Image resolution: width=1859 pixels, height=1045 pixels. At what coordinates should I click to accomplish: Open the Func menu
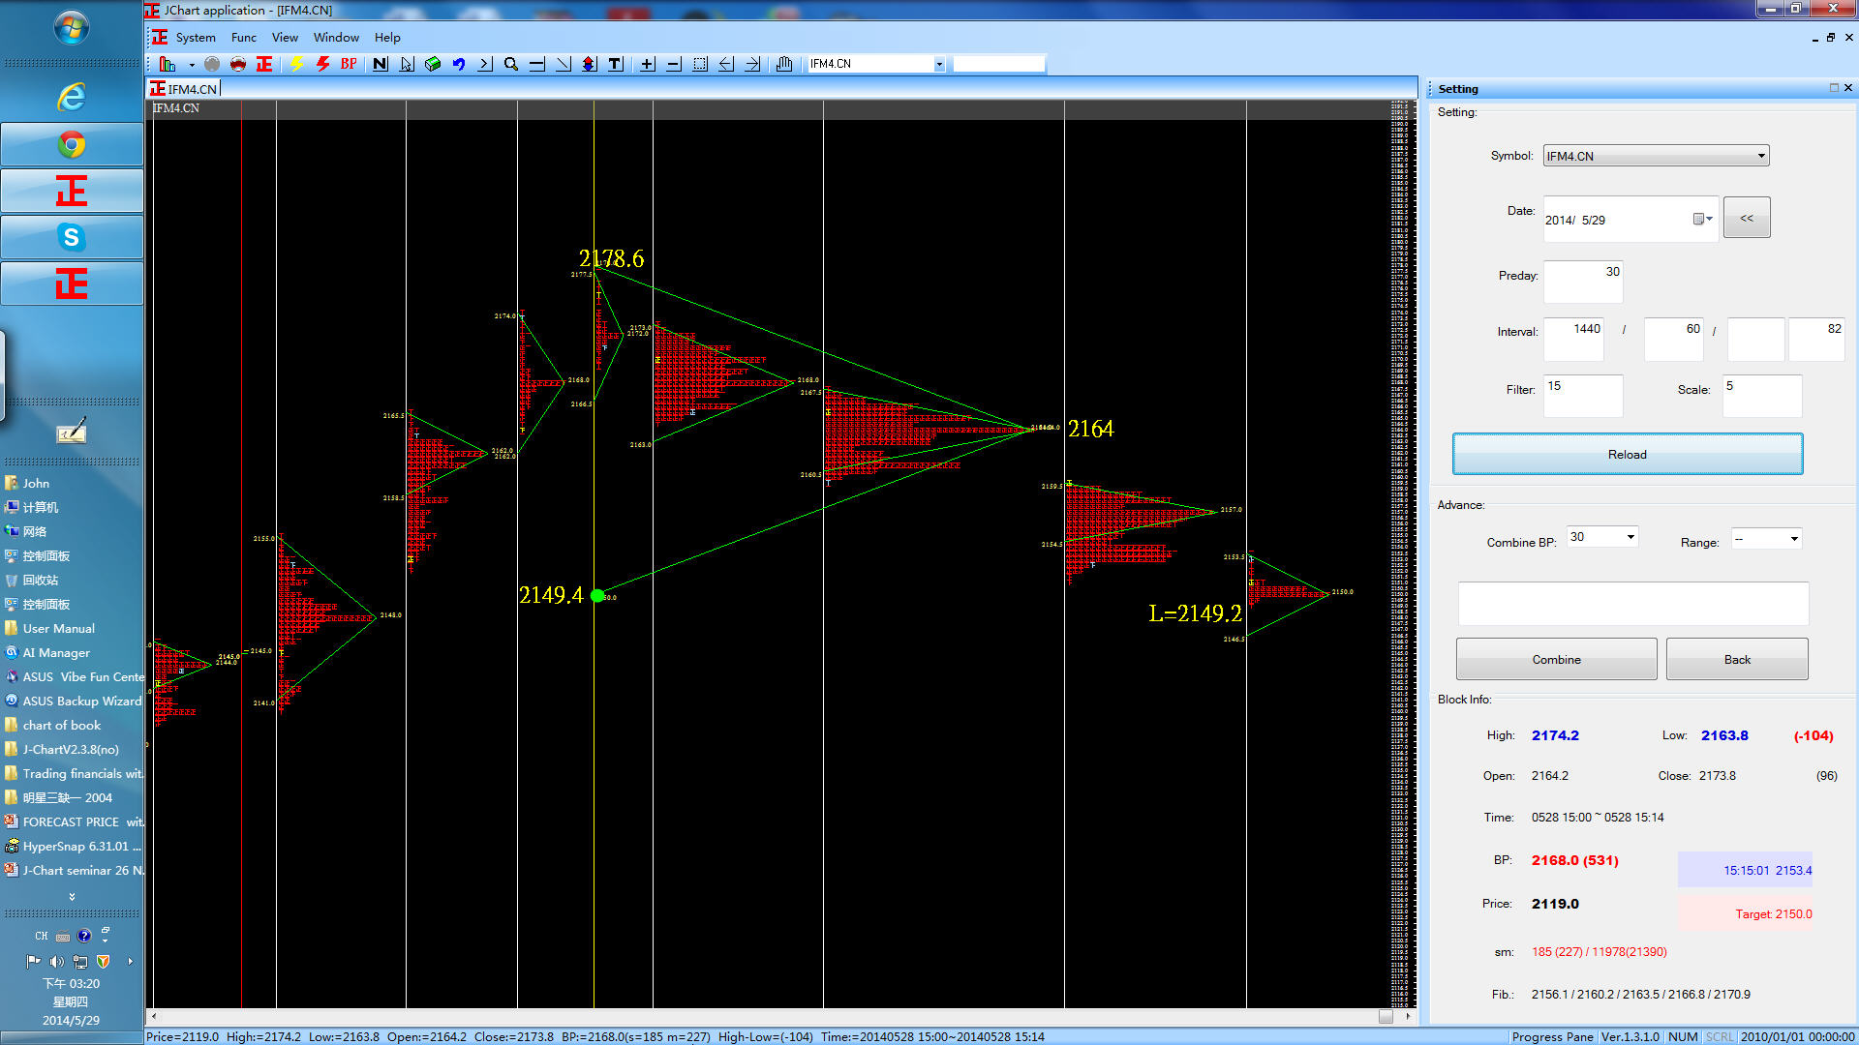pos(244,38)
